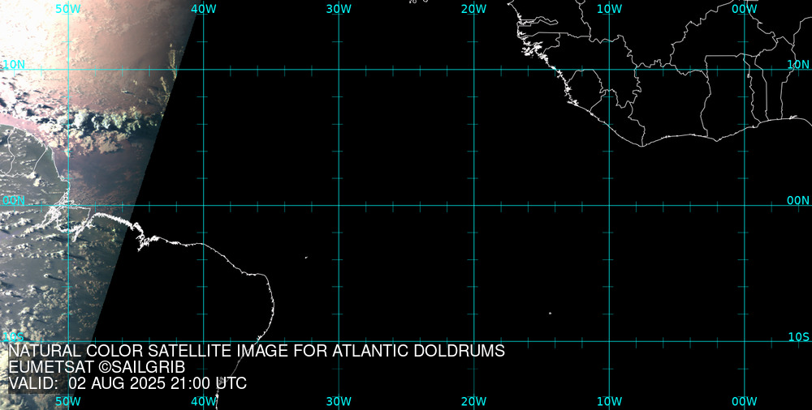The image size is (812, 410).
Task: Select the 40W label along the bottom edge
Action: click(x=203, y=401)
